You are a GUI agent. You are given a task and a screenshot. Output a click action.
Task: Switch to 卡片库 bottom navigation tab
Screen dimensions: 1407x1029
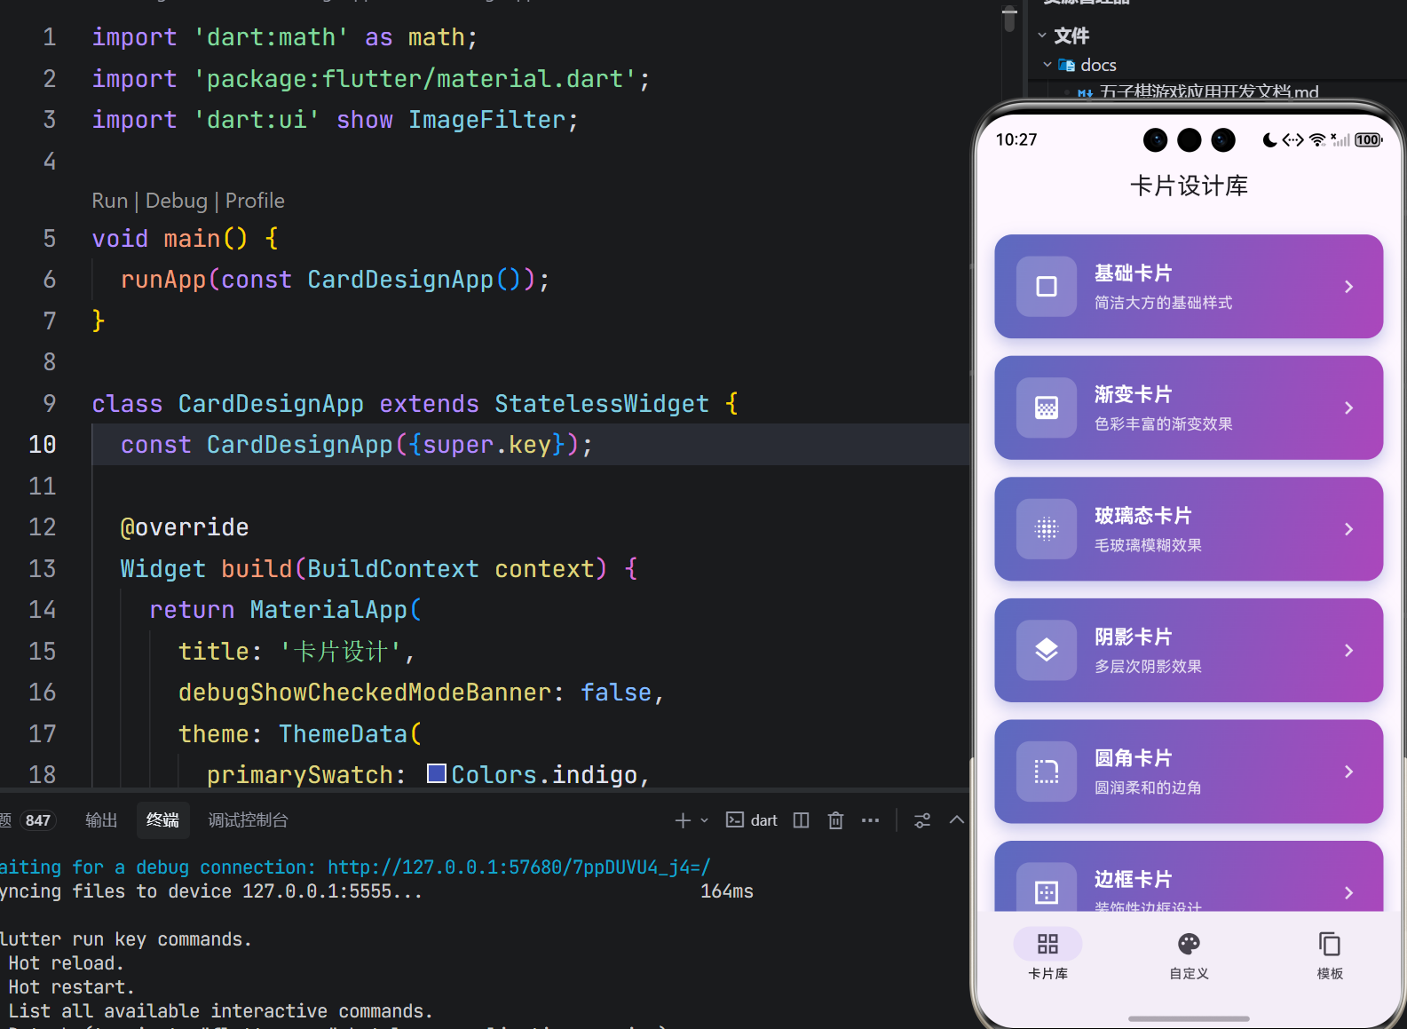(x=1047, y=955)
